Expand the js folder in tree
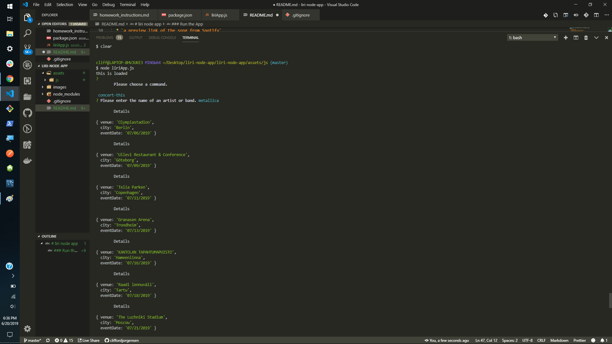Viewport: 612px width, 344px height. point(45,80)
